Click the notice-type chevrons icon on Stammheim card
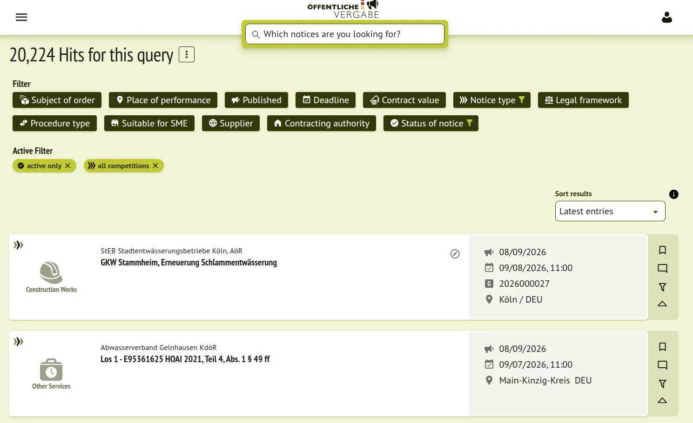This screenshot has height=423, width=693. [x=19, y=245]
